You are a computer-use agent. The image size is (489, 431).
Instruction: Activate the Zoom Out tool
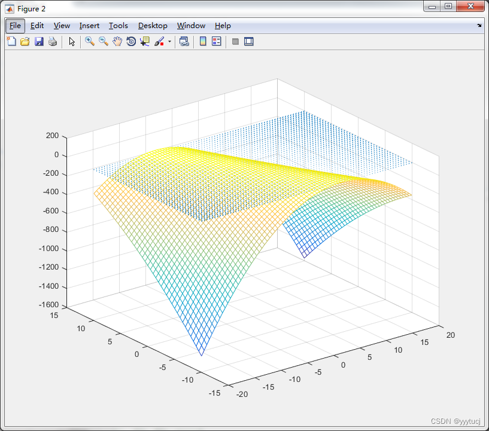tap(104, 41)
